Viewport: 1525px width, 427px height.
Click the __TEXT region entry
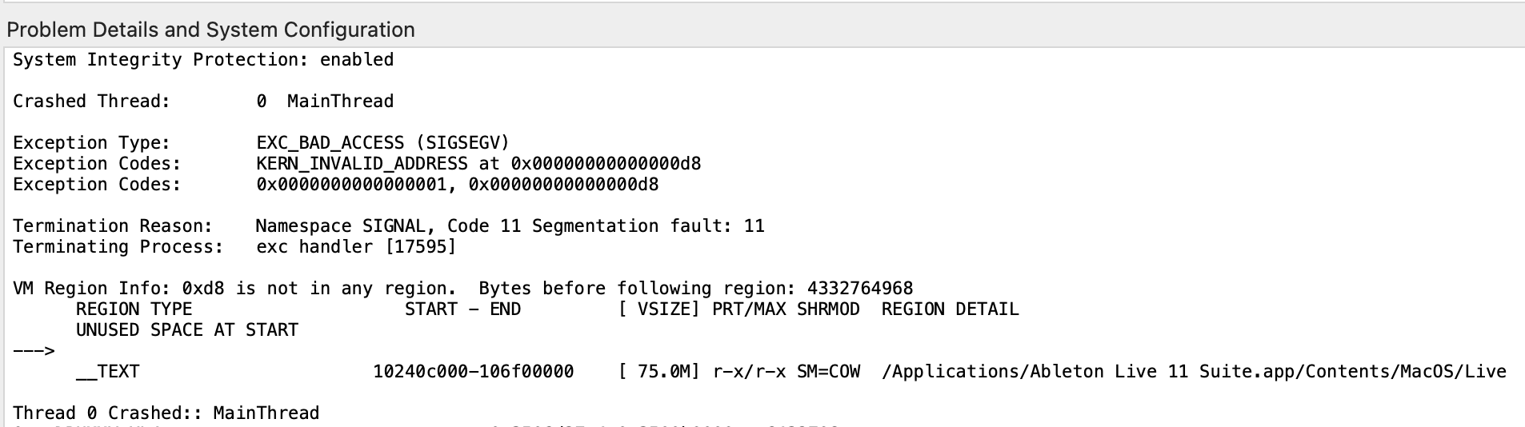107,372
